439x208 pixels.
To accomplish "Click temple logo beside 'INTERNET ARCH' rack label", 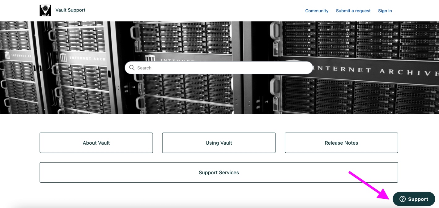I will pos(63,57).
